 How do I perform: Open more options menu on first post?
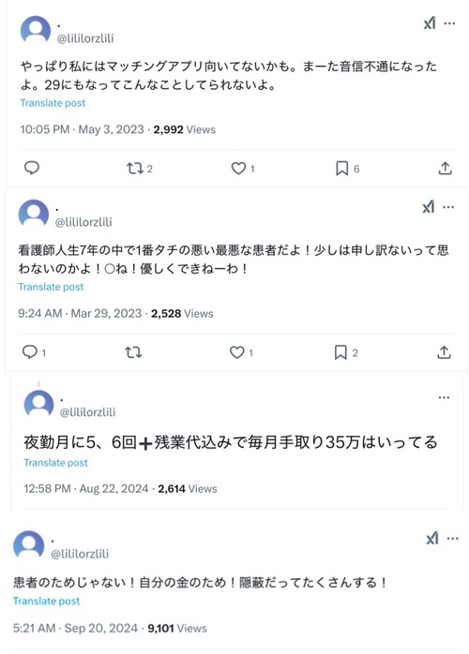[449, 23]
